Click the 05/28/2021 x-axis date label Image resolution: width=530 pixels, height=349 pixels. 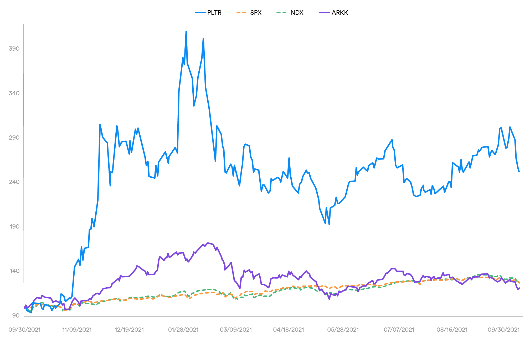coord(343,330)
